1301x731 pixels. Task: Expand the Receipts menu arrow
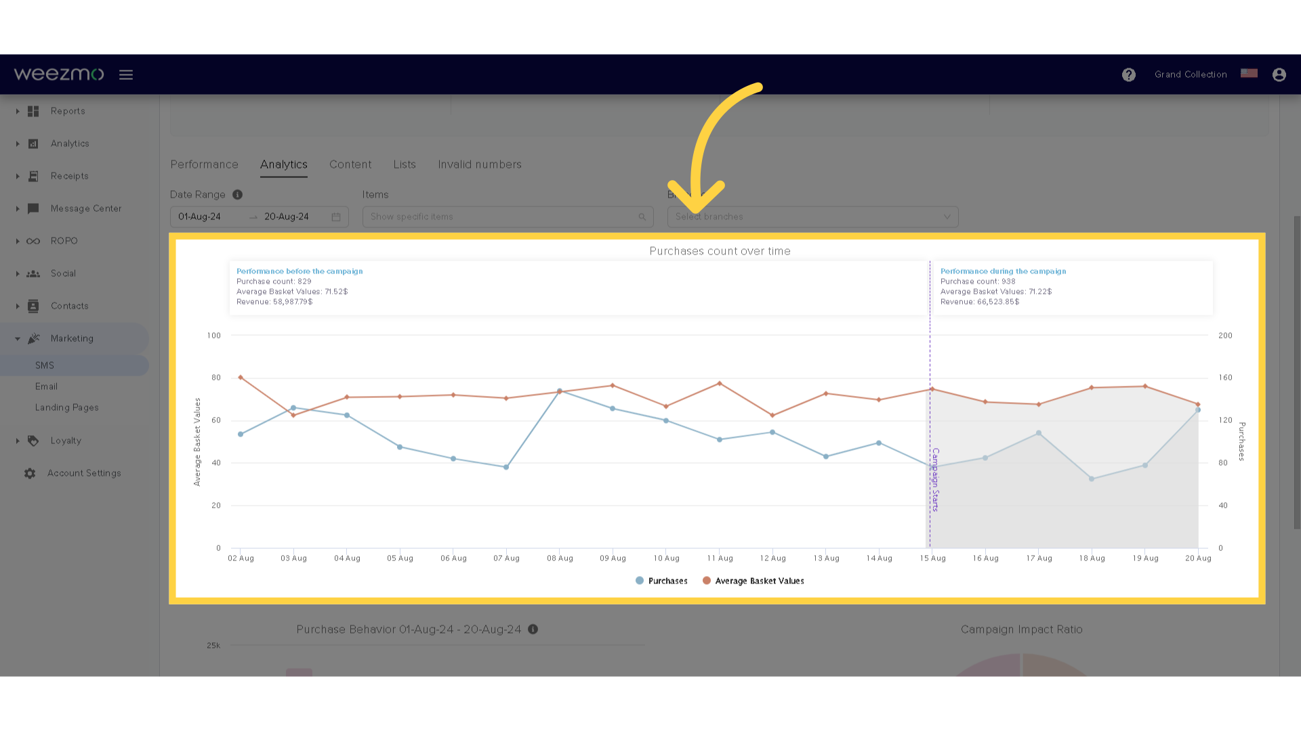(x=18, y=176)
